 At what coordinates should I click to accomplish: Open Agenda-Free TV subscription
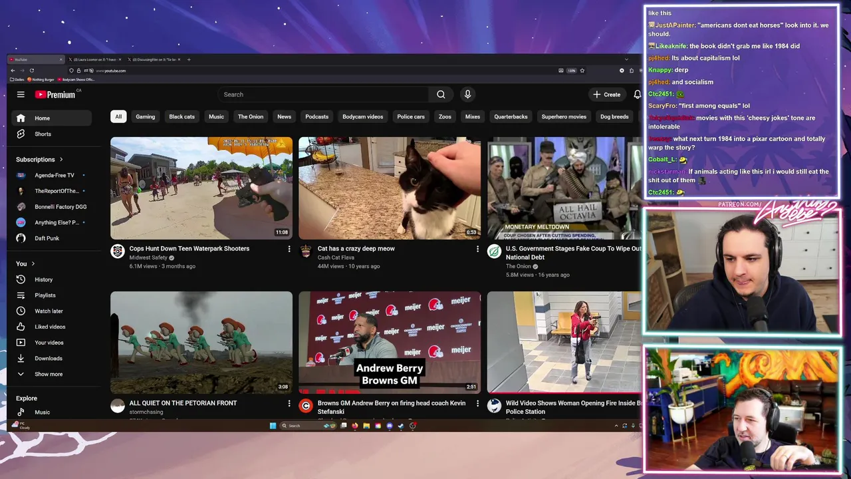pyautogui.click(x=52, y=175)
